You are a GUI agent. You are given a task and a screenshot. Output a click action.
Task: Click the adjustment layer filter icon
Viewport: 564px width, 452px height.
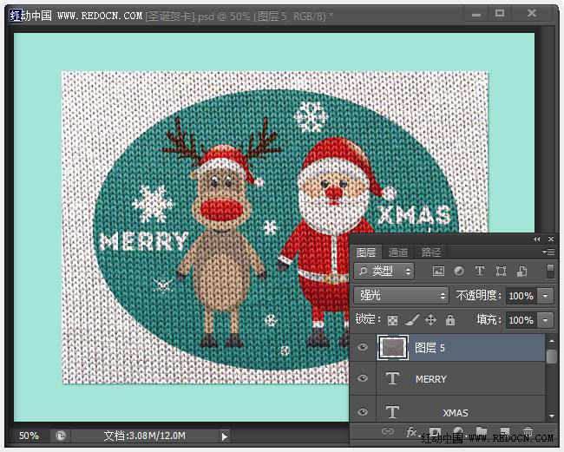(459, 272)
